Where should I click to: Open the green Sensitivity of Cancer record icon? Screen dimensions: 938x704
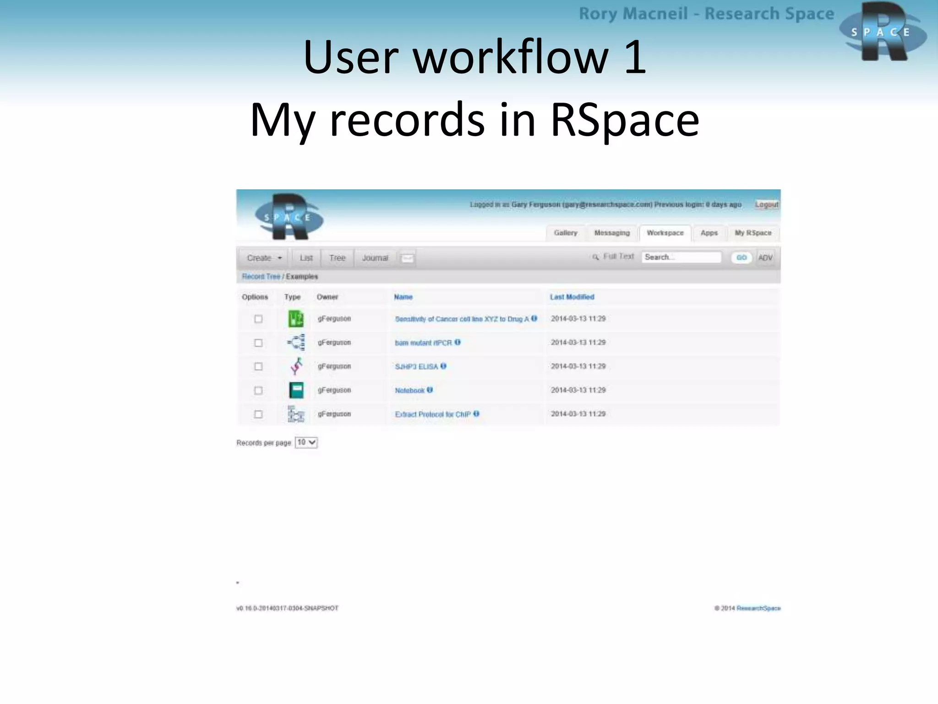[x=296, y=319]
